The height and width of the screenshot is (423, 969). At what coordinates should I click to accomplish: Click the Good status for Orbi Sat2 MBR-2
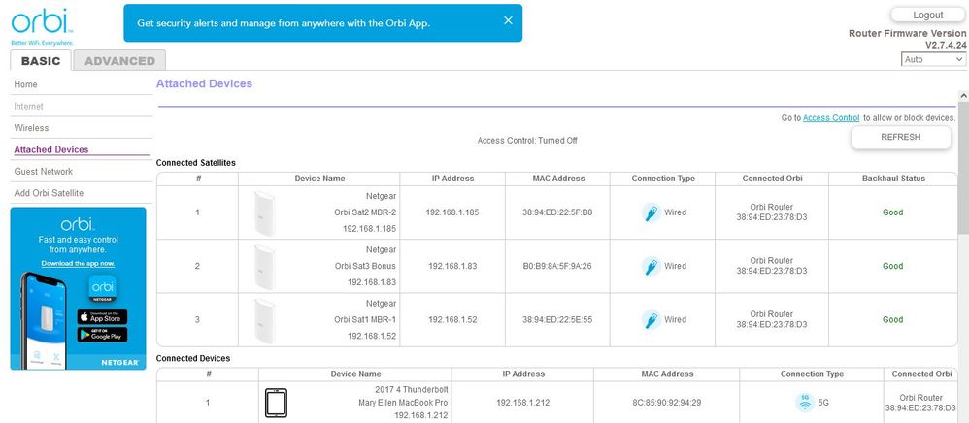[893, 212]
